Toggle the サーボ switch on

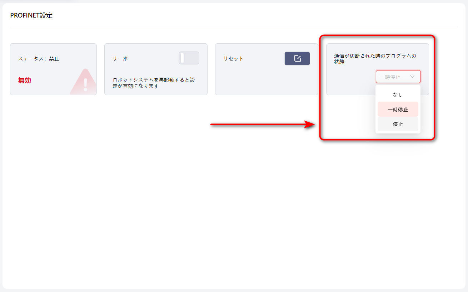[189, 58]
